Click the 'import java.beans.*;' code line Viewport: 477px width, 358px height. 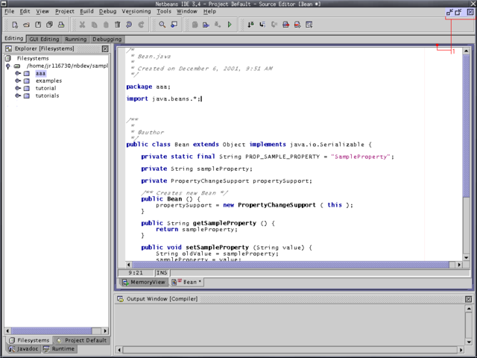click(x=164, y=98)
